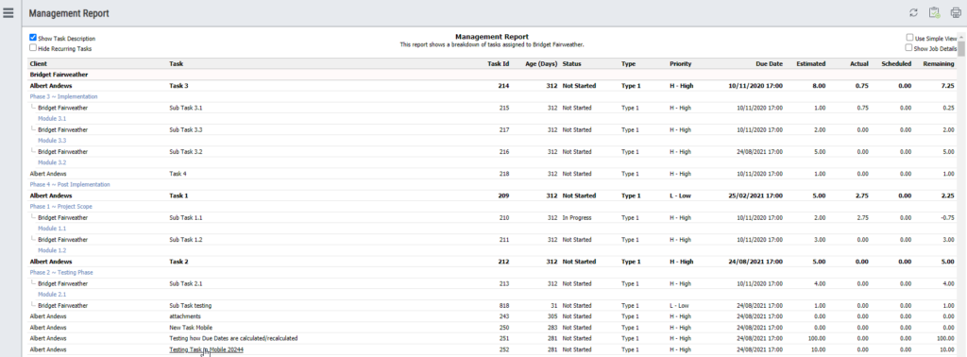Click the 7.25 remaining value
Image resolution: width=967 pixels, height=357 pixels.
(x=948, y=86)
